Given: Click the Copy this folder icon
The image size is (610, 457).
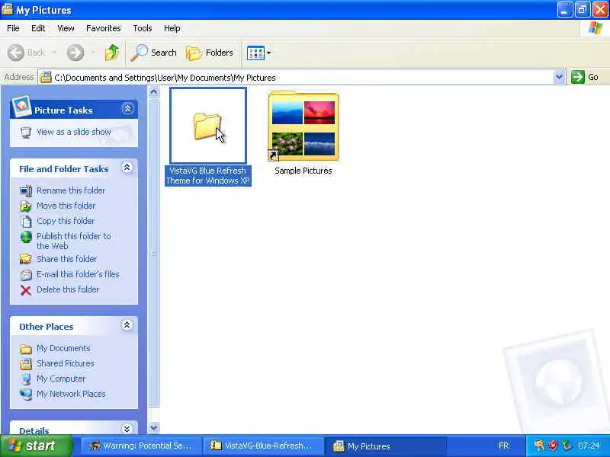Looking at the screenshot, I should tap(26, 221).
